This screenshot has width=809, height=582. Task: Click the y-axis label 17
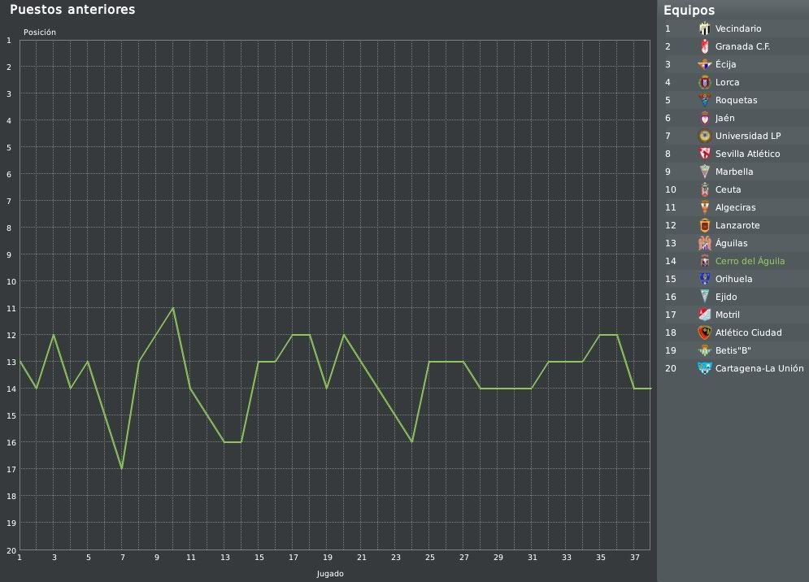click(x=11, y=470)
